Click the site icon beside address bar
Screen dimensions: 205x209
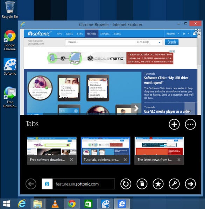tap(47, 184)
